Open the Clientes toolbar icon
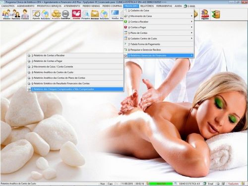The image size is (248, 186). 6,14
